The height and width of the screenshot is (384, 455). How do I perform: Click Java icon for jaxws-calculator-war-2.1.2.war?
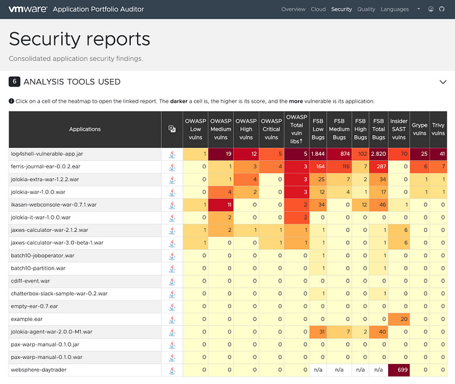tap(172, 231)
